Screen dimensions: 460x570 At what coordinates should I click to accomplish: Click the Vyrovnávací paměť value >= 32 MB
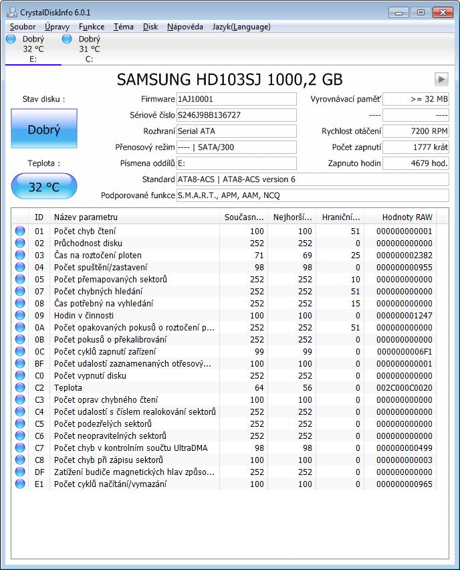(416, 99)
